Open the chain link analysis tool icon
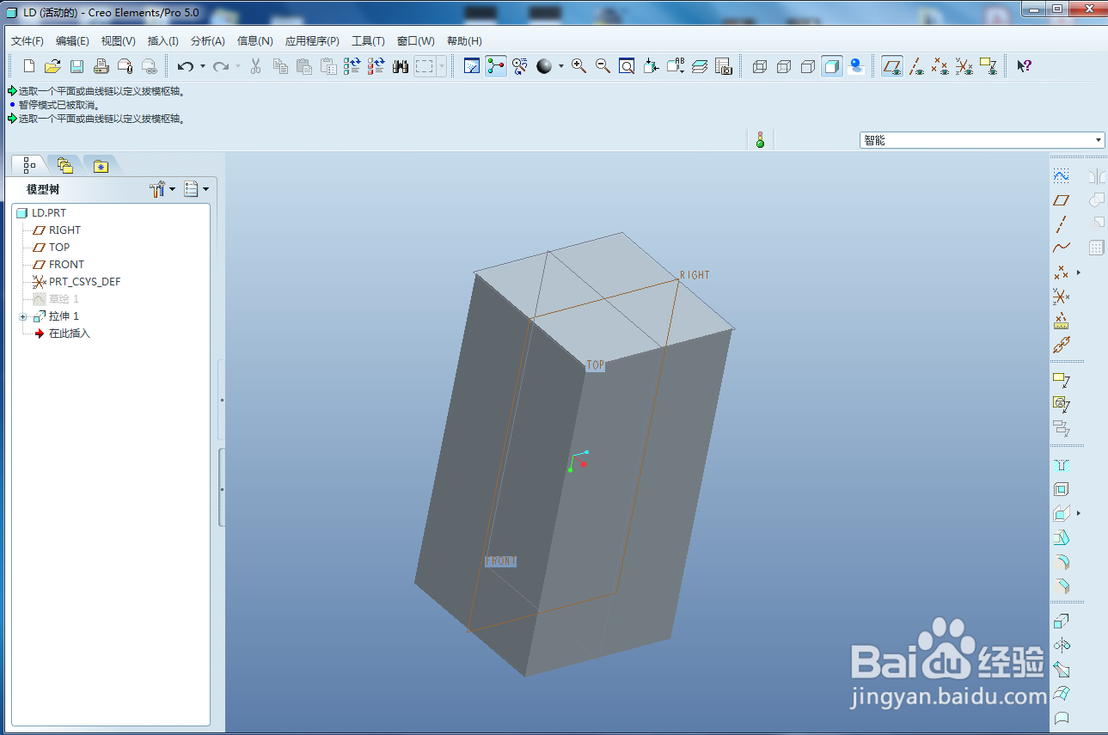Viewport: 1108px width, 735px height. [x=1061, y=345]
